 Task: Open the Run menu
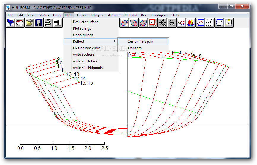[x=144, y=15]
